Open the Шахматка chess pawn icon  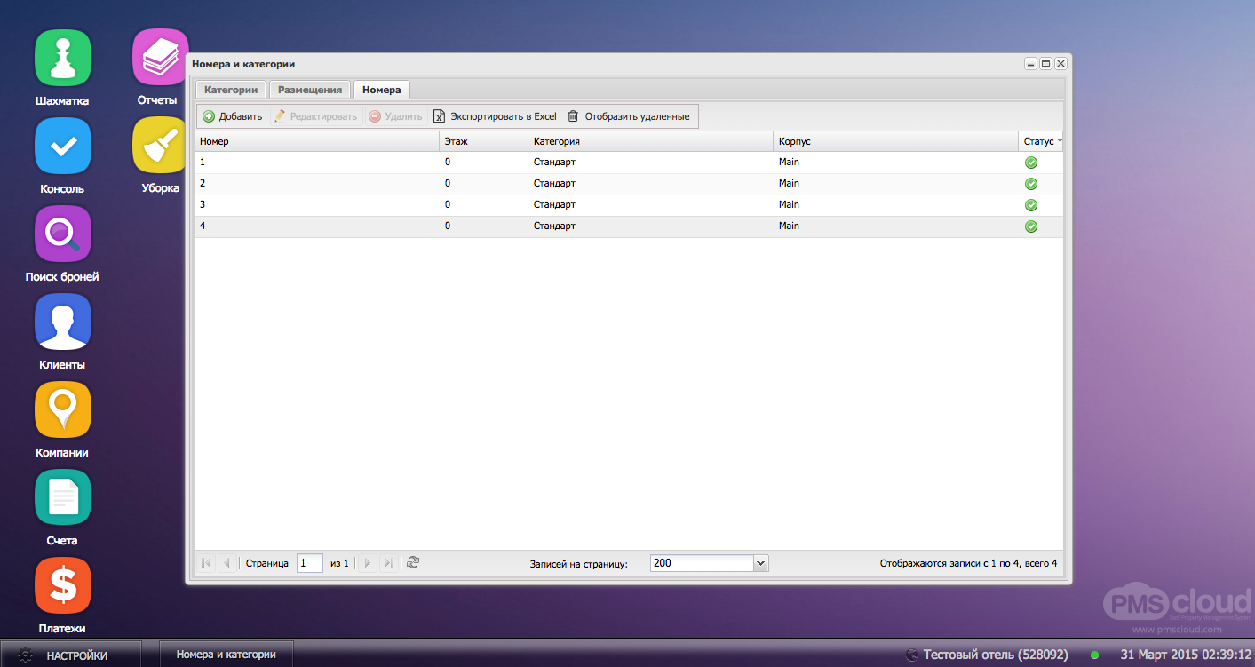point(62,58)
